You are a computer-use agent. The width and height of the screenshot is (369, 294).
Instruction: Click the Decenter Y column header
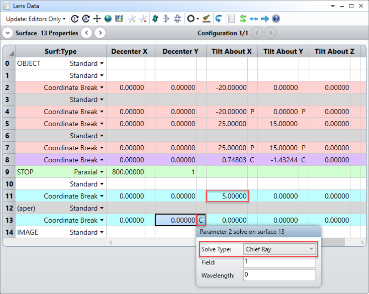point(181,51)
